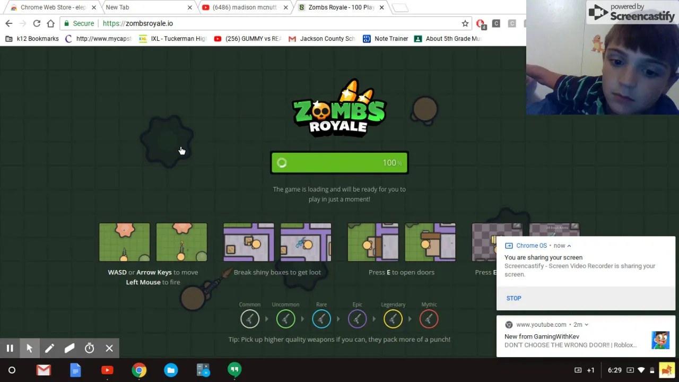Viewport: 679px width, 382px height.
Task: Click the first open doors tutorial image
Action: (x=373, y=242)
